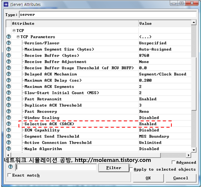Click the Value column header

(x=165, y=24)
